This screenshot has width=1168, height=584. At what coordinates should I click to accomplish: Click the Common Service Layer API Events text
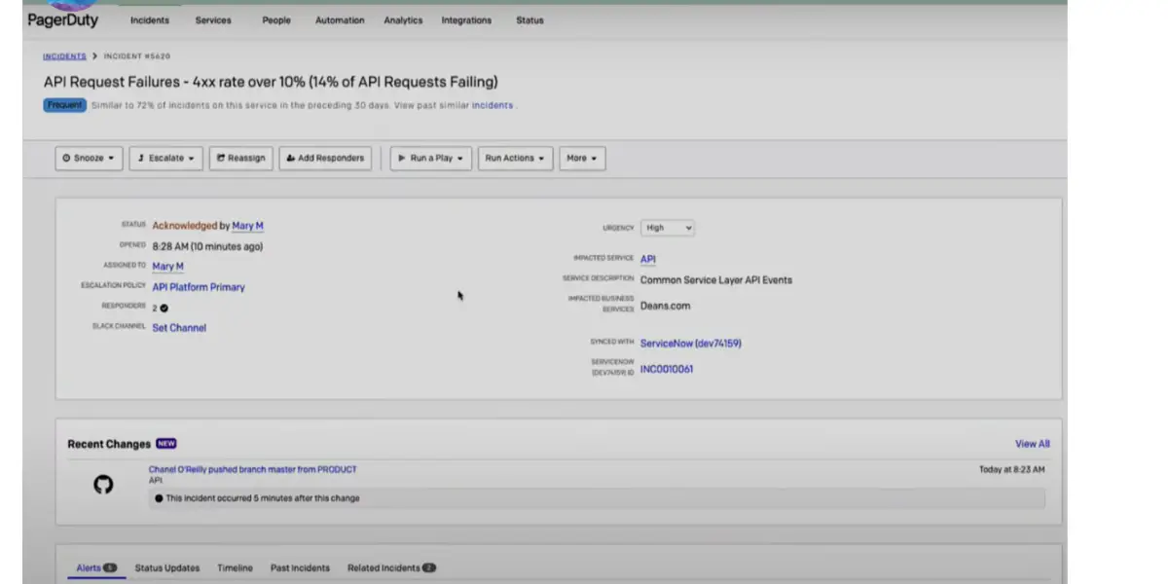point(716,279)
